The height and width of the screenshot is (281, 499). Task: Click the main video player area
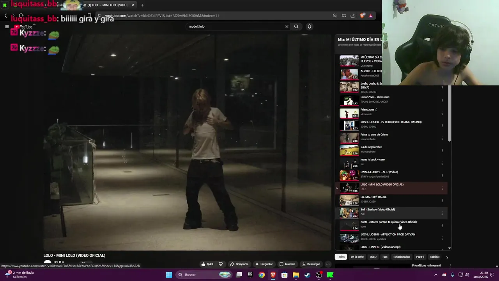point(187,142)
